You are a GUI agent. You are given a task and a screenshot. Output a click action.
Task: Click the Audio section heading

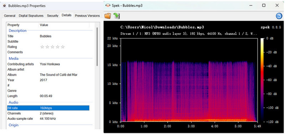click(14, 102)
